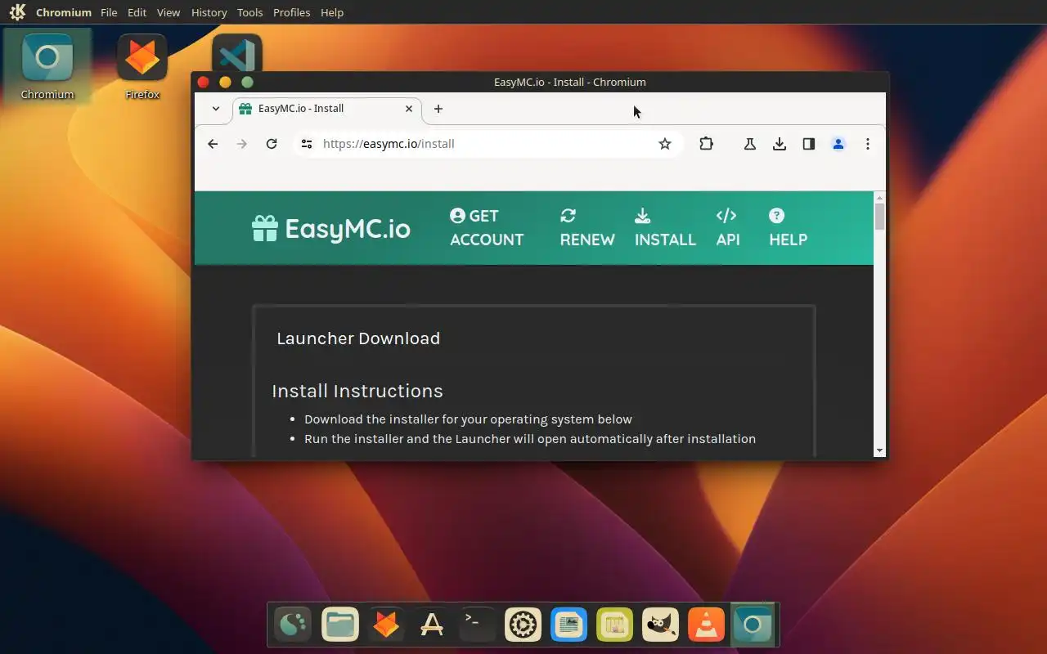Viewport: 1047px width, 654px height.
Task: Click the EasyMC.io logo link
Action: coord(331,229)
